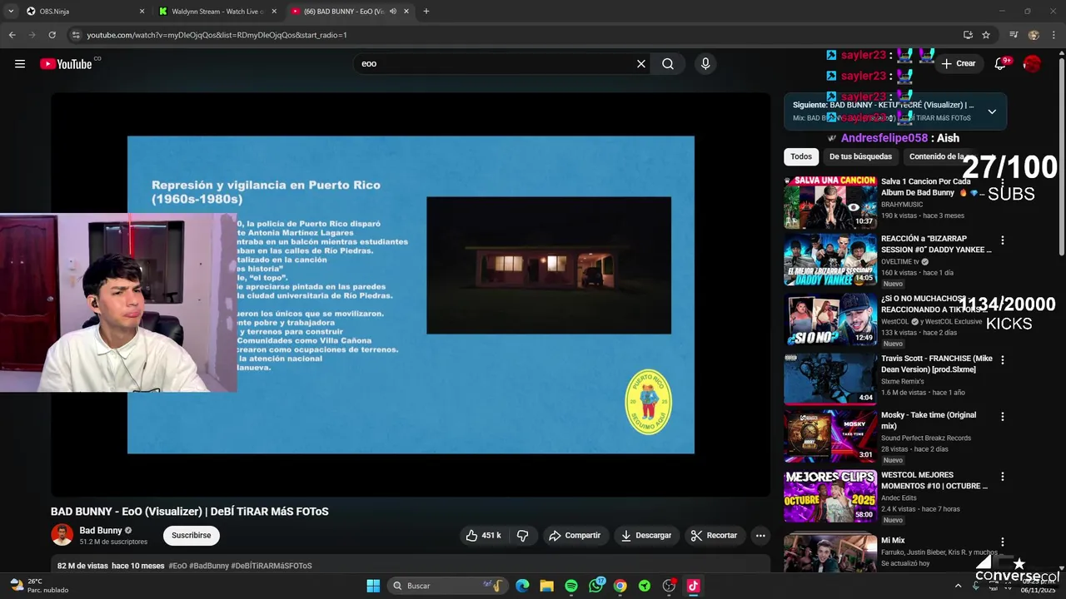Close the OBS.Ninja browser tab

pyautogui.click(x=142, y=12)
